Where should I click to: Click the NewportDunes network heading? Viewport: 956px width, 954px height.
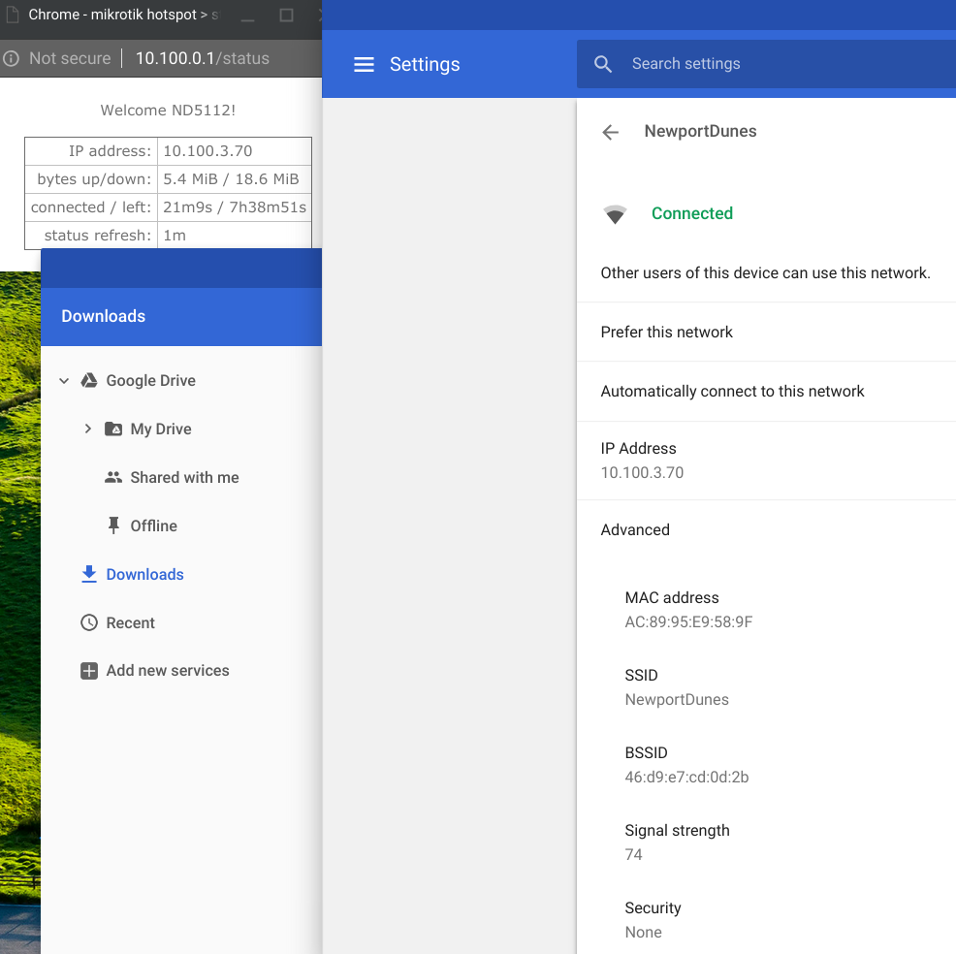(x=700, y=131)
